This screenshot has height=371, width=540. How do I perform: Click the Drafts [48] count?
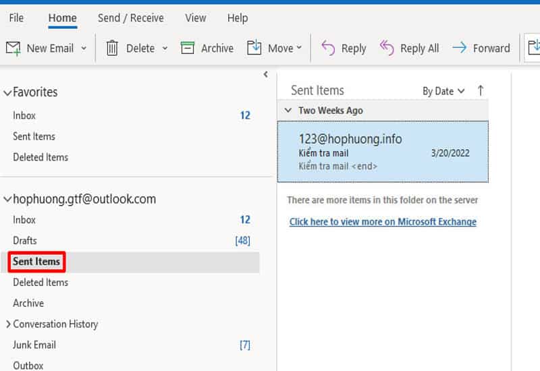click(243, 241)
